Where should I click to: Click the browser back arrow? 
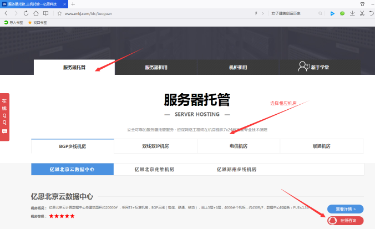click(x=6, y=13)
